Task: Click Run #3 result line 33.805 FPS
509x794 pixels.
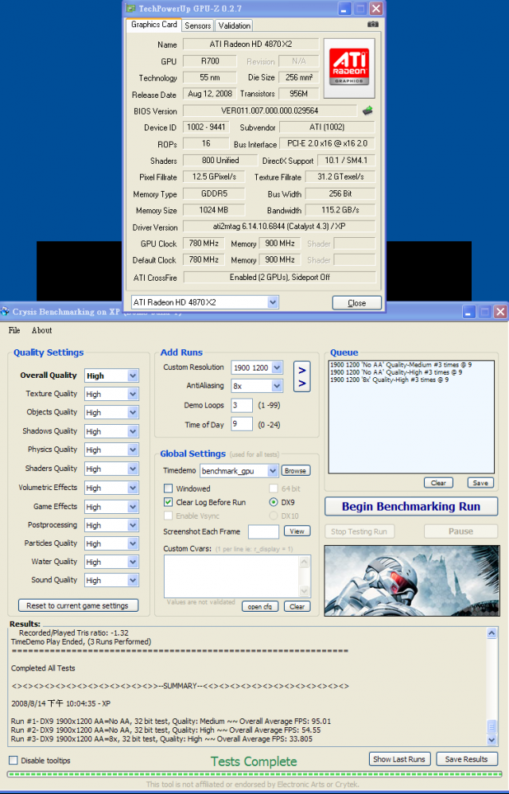Action: point(161,739)
